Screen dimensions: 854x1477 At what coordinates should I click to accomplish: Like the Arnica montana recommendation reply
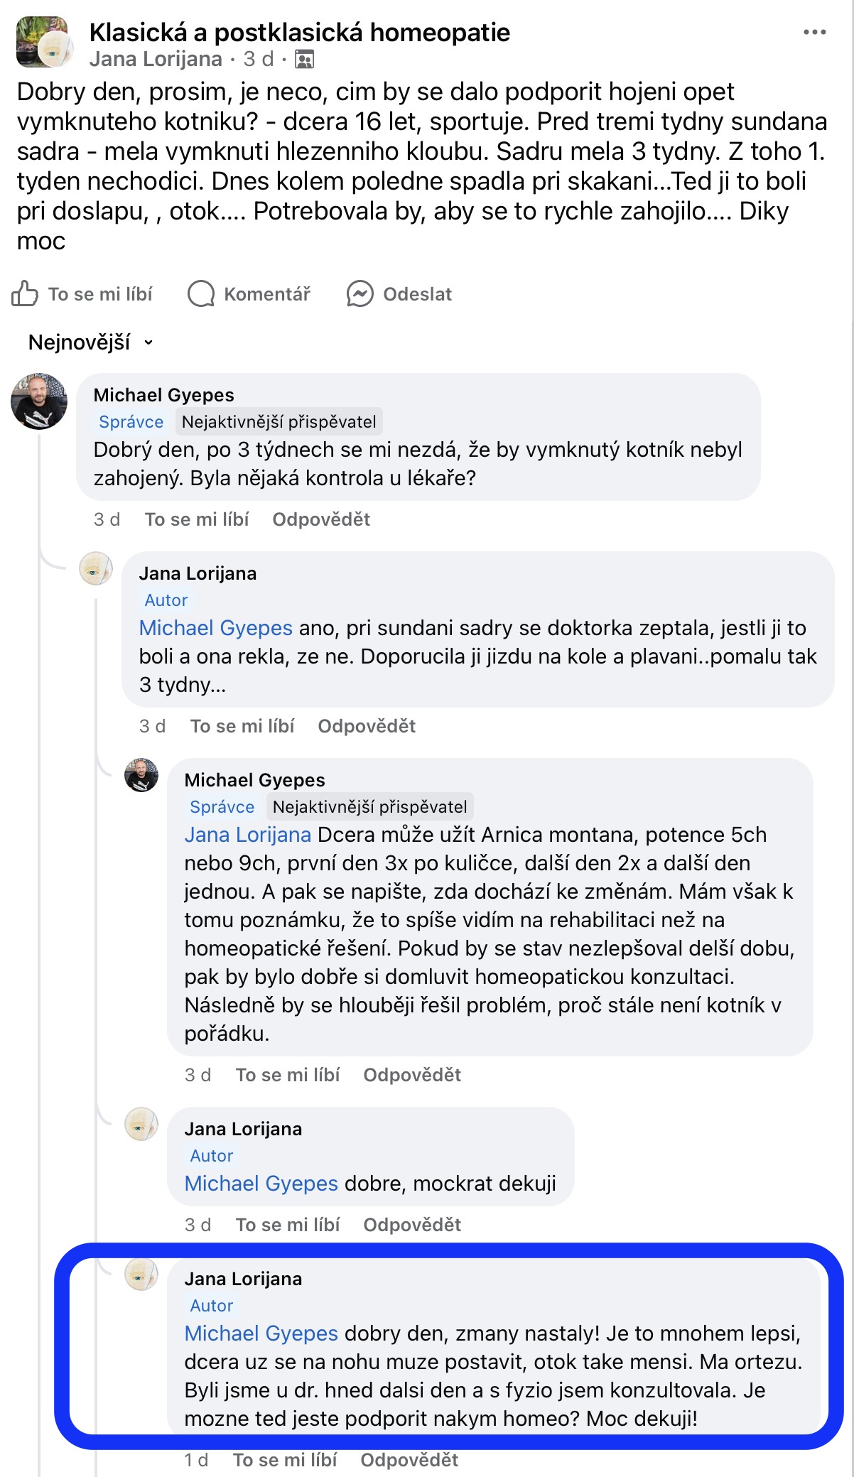(288, 1075)
